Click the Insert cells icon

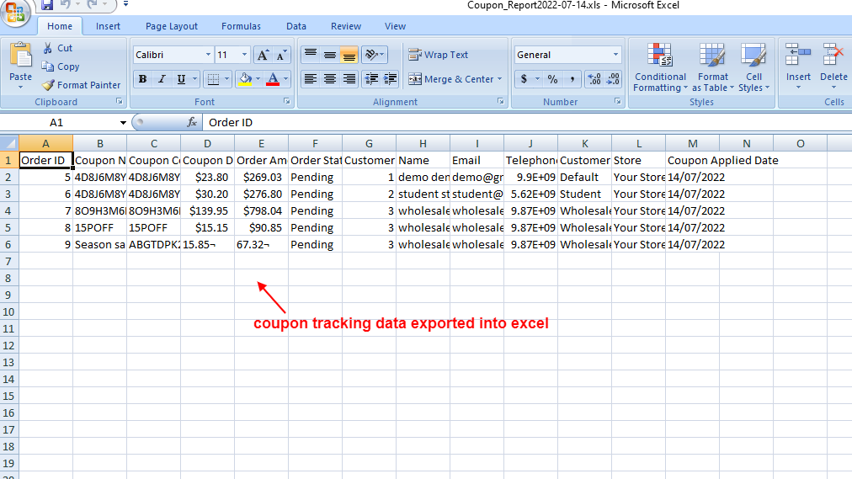[x=797, y=56]
